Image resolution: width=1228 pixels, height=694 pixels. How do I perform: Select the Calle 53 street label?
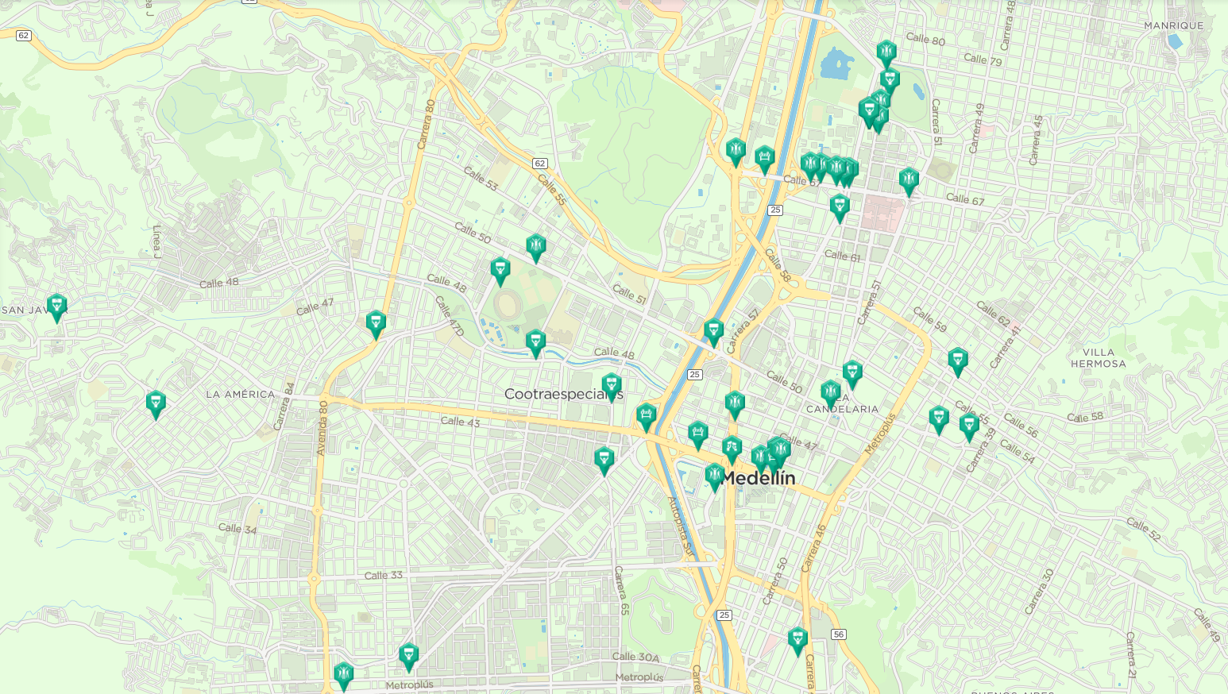point(481,179)
